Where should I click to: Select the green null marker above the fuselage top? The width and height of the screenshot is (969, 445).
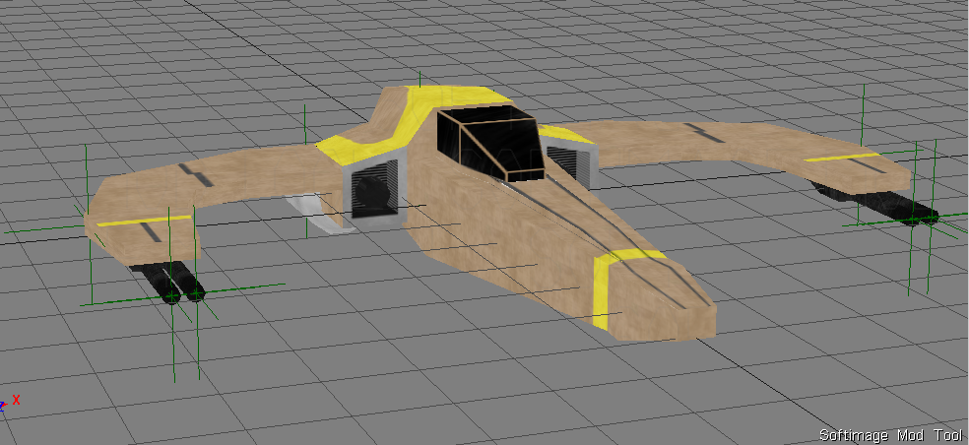tap(420, 80)
